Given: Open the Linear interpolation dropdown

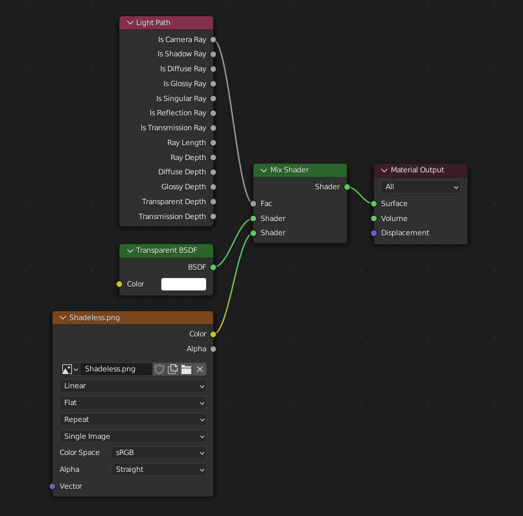Looking at the screenshot, I should click(133, 386).
